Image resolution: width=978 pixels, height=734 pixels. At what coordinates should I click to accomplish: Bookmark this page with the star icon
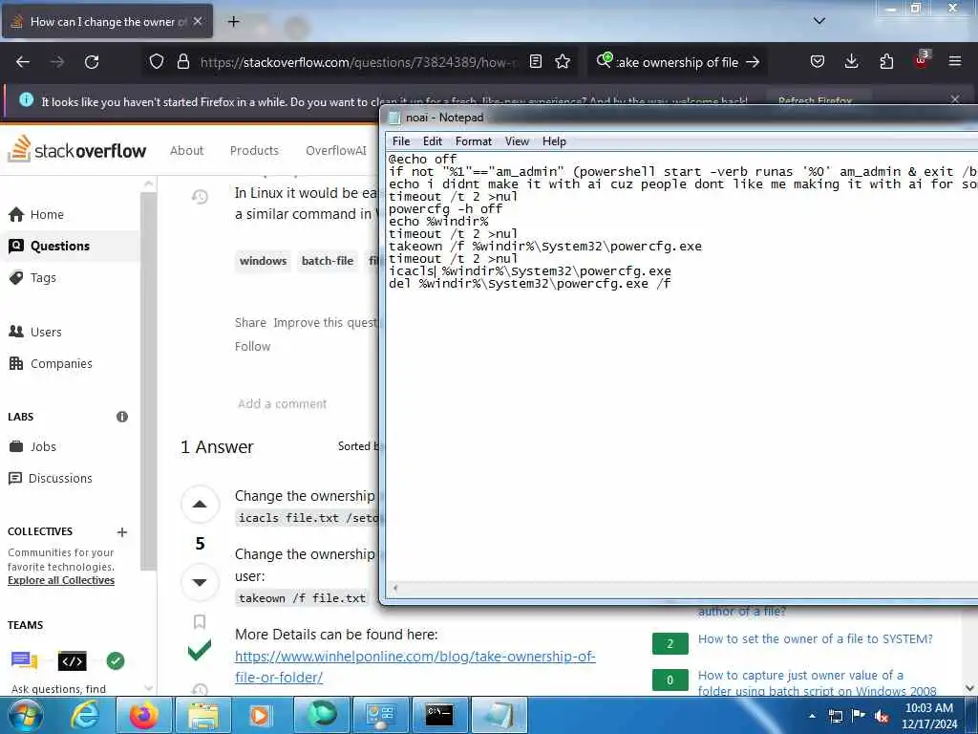[563, 62]
